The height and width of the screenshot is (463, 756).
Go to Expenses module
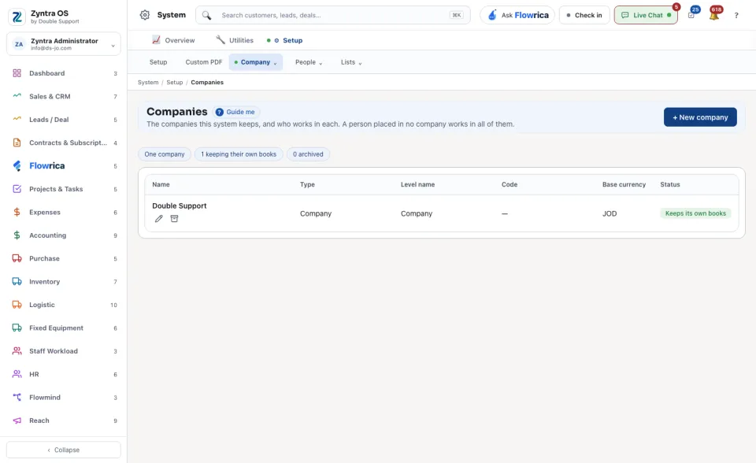point(64,213)
